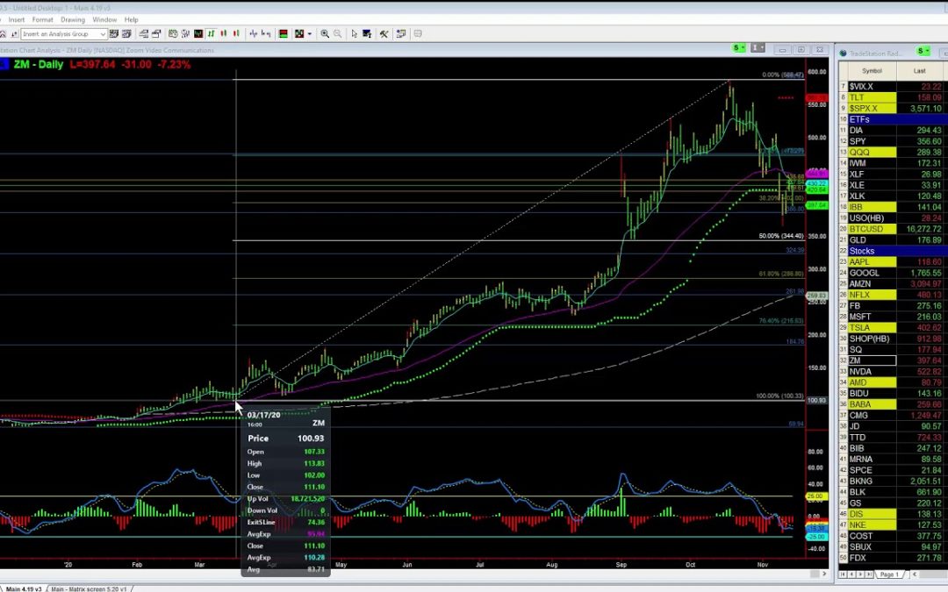
Task: Click the axis arrow icon before combo box
Action: (x=15, y=34)
